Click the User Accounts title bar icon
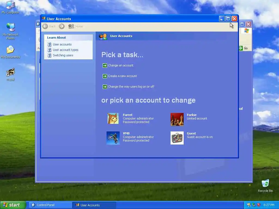The image size is (279, 209). pos(44,19)
